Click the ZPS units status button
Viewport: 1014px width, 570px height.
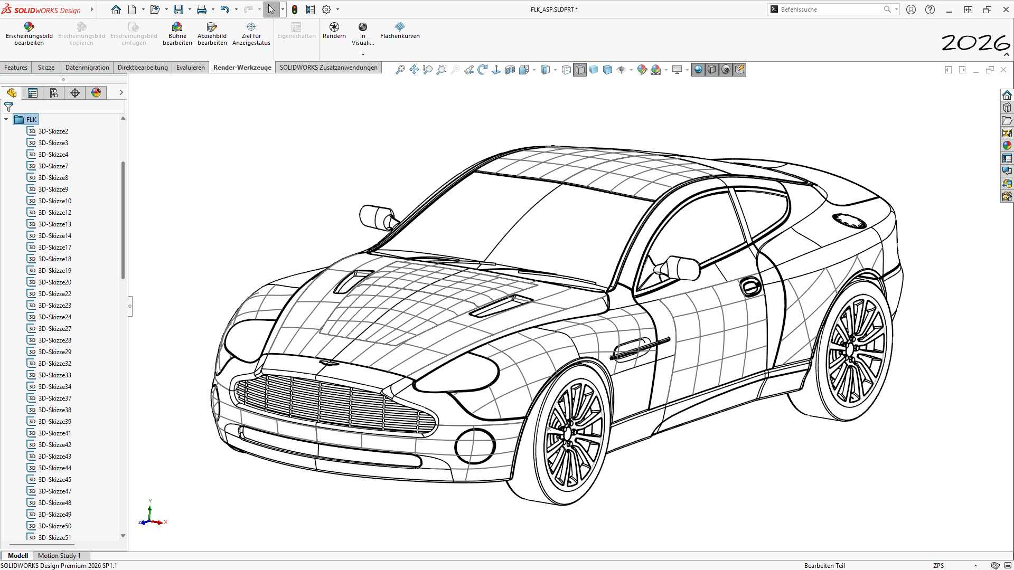point(938,565)
